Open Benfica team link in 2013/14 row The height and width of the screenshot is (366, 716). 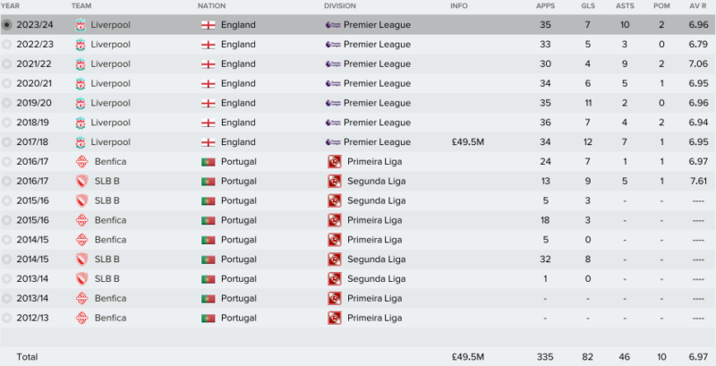point(110,299)
